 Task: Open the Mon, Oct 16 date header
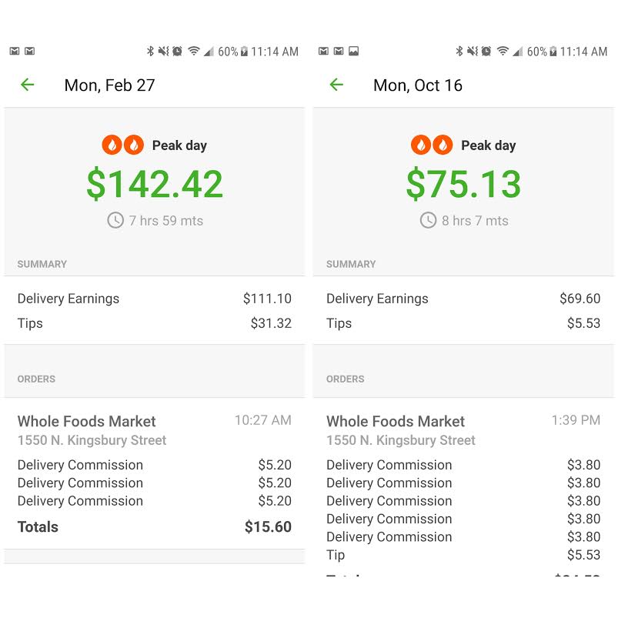point(416,85)
